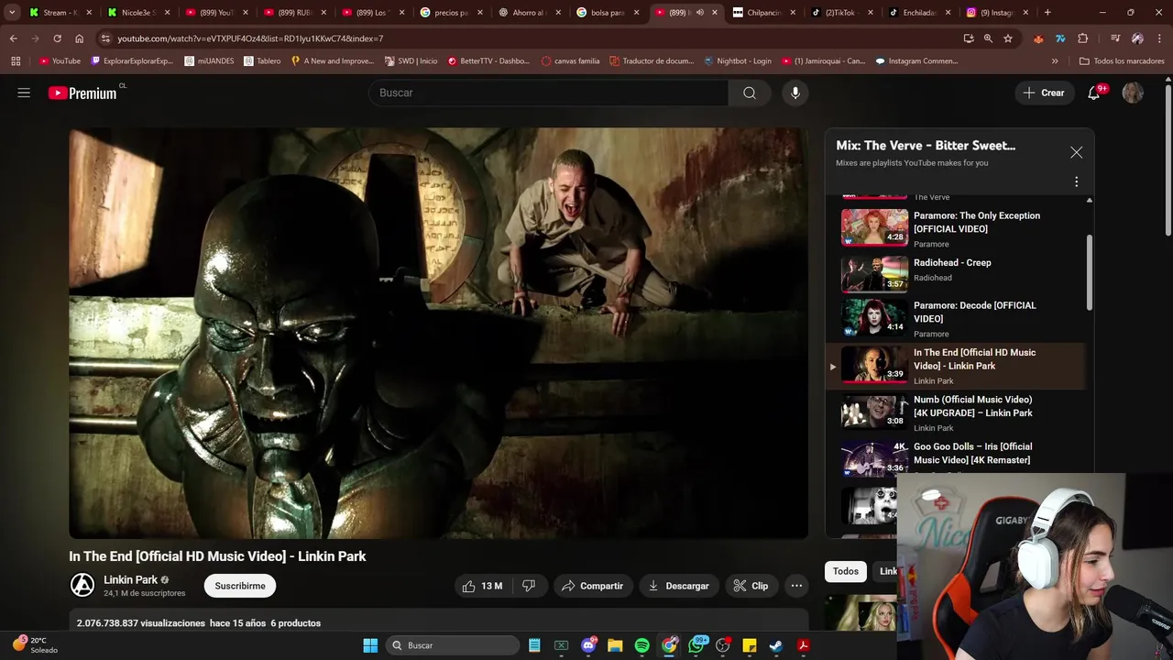Viewport: 1173px width, 660px height.
Task: Click the 6 productos link
Action: (x=295, y=623)
